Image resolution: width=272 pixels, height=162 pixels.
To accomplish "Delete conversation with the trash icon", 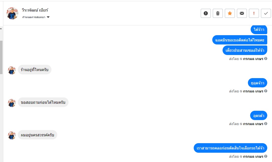I will (218, 13).
